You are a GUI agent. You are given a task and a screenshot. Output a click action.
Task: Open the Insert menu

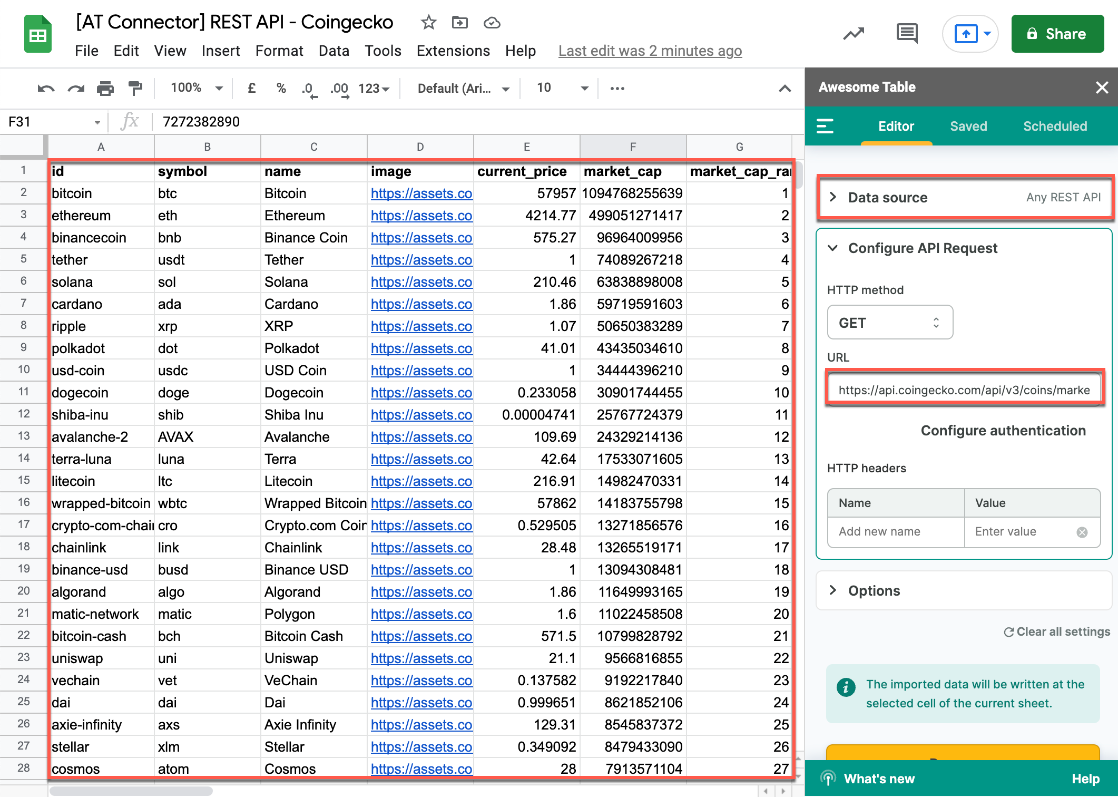click(221, 51)
